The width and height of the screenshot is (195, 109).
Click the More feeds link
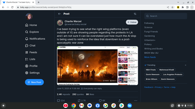[150, 57]
